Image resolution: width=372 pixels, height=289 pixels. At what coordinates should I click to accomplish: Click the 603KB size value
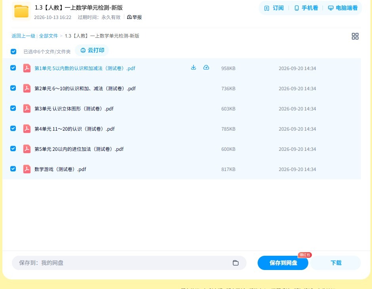coord(228,108)
